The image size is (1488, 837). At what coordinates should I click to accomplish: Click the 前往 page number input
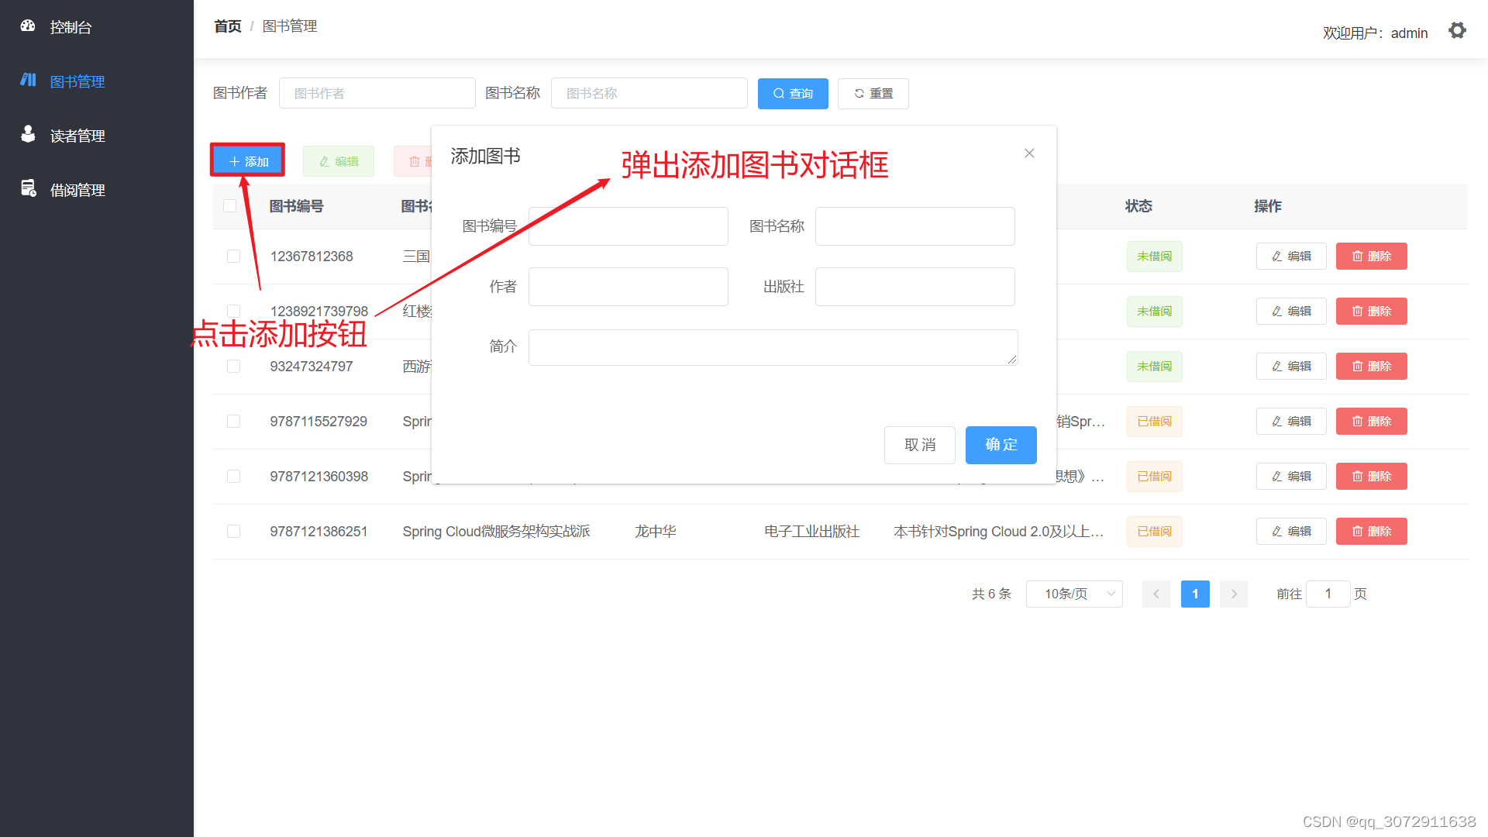pyautogui.click(x=1328, y=594)
